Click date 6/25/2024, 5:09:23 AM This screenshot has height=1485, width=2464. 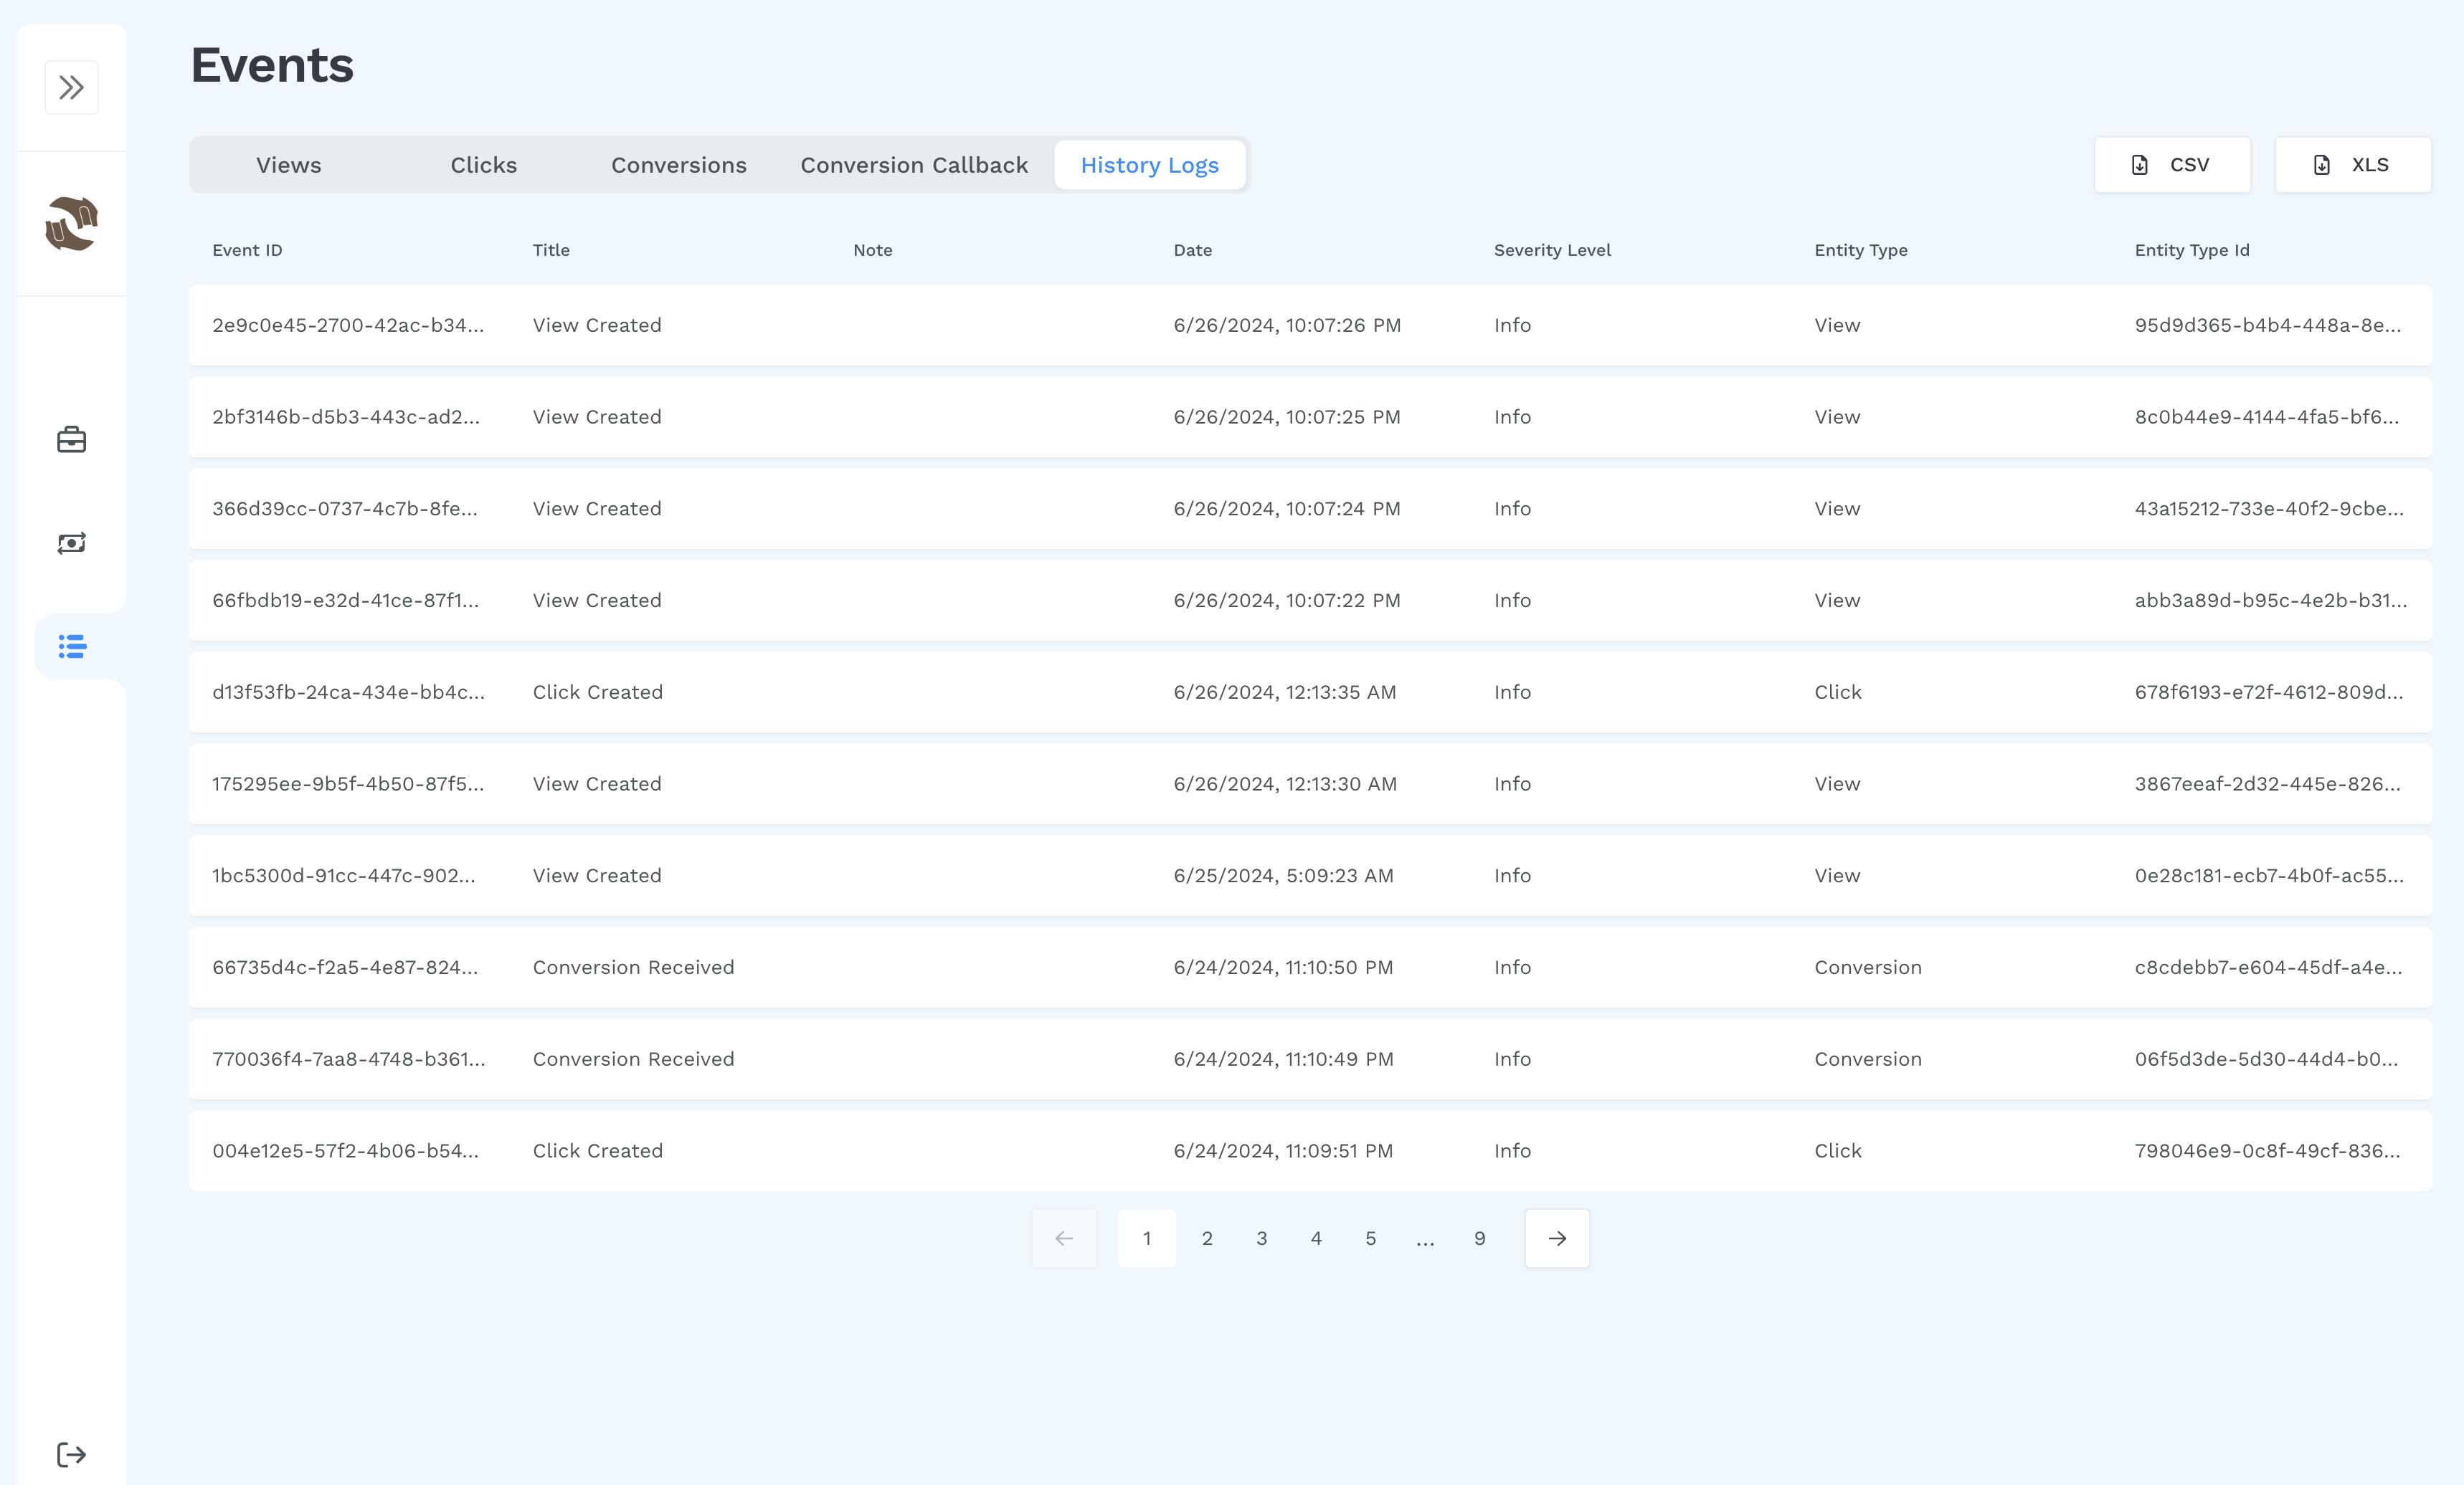1283,875
